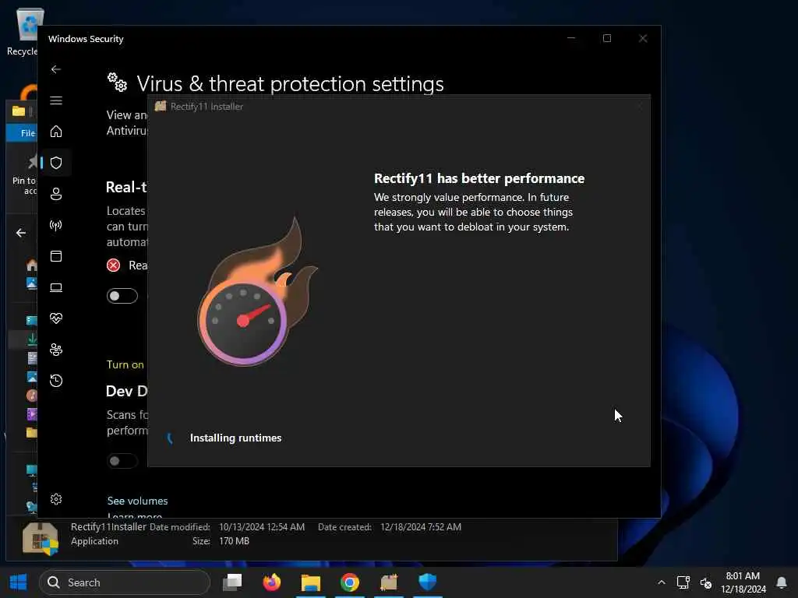Open the muted volume tray icon
The height and width of the screenshot is (598, 798).
pyautogui.click(x=706, y=582)
